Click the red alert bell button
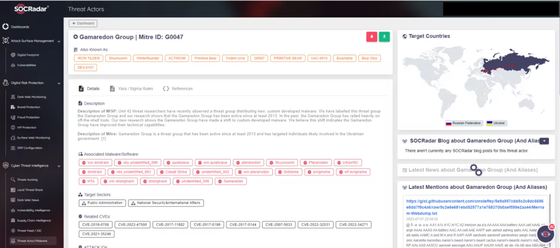 click(372, 37)
